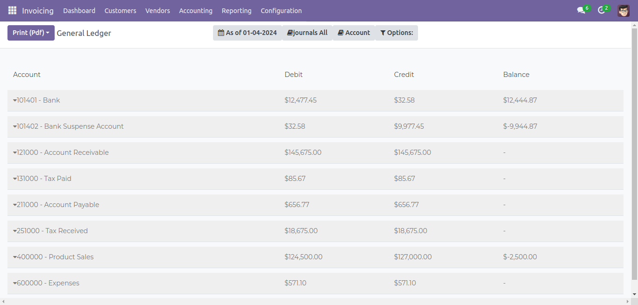Expand the 600000 - Expenses row

click(x=46, y=283)
